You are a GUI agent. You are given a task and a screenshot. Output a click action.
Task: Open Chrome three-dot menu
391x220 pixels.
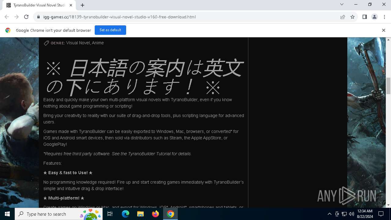(x=384, y=17)
